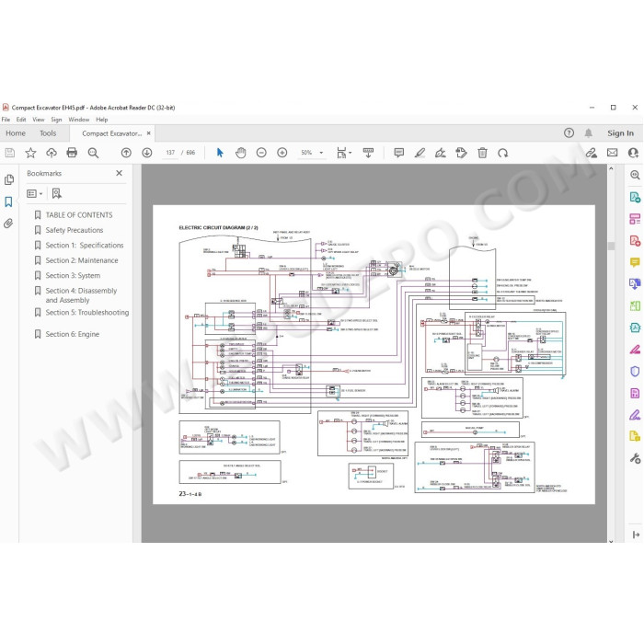The height and width of the screenshot is (644, 644).
Task: Open the Sign menu
Action: pos(56,120)
